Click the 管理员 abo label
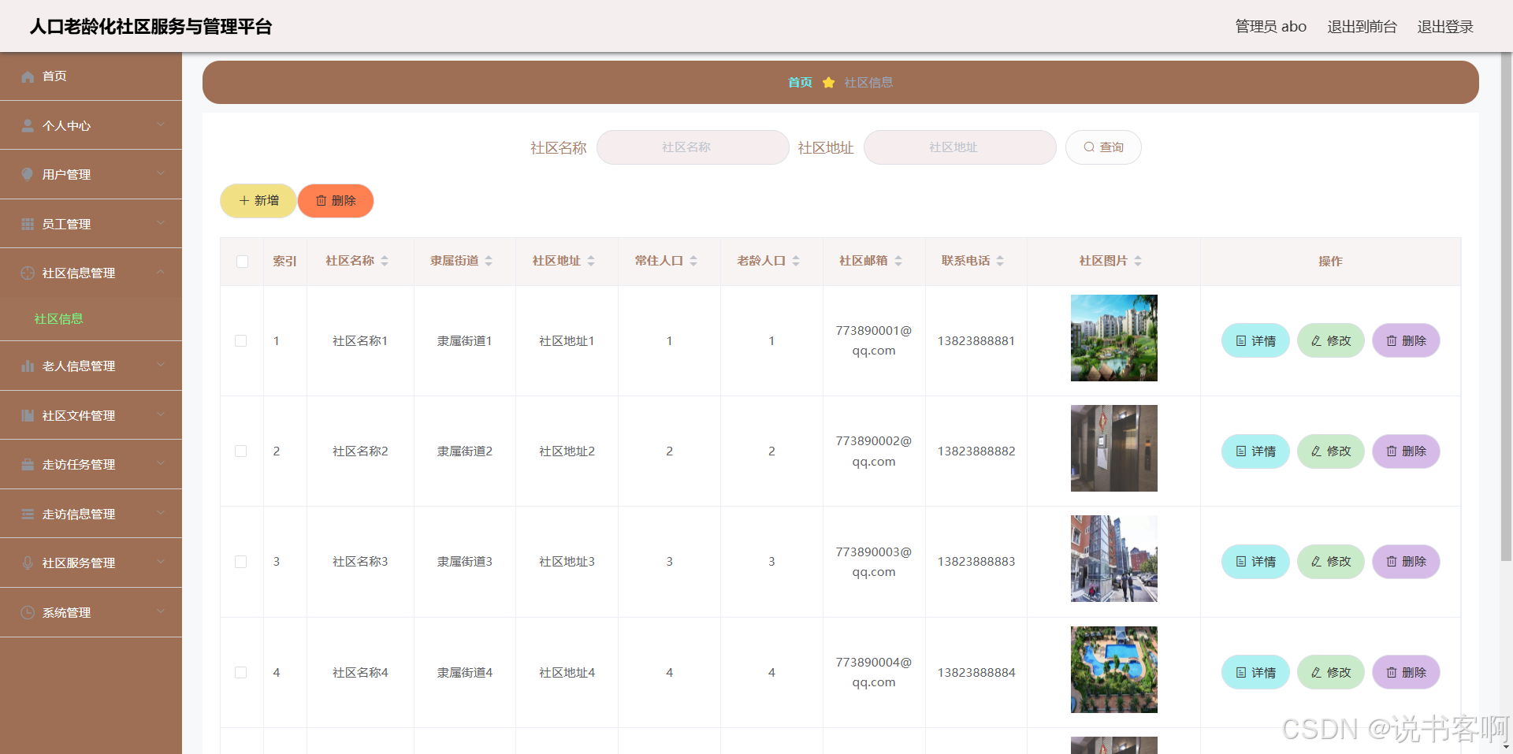The width and height of the screenshot is (1513, 754). tap(1270, 27)
